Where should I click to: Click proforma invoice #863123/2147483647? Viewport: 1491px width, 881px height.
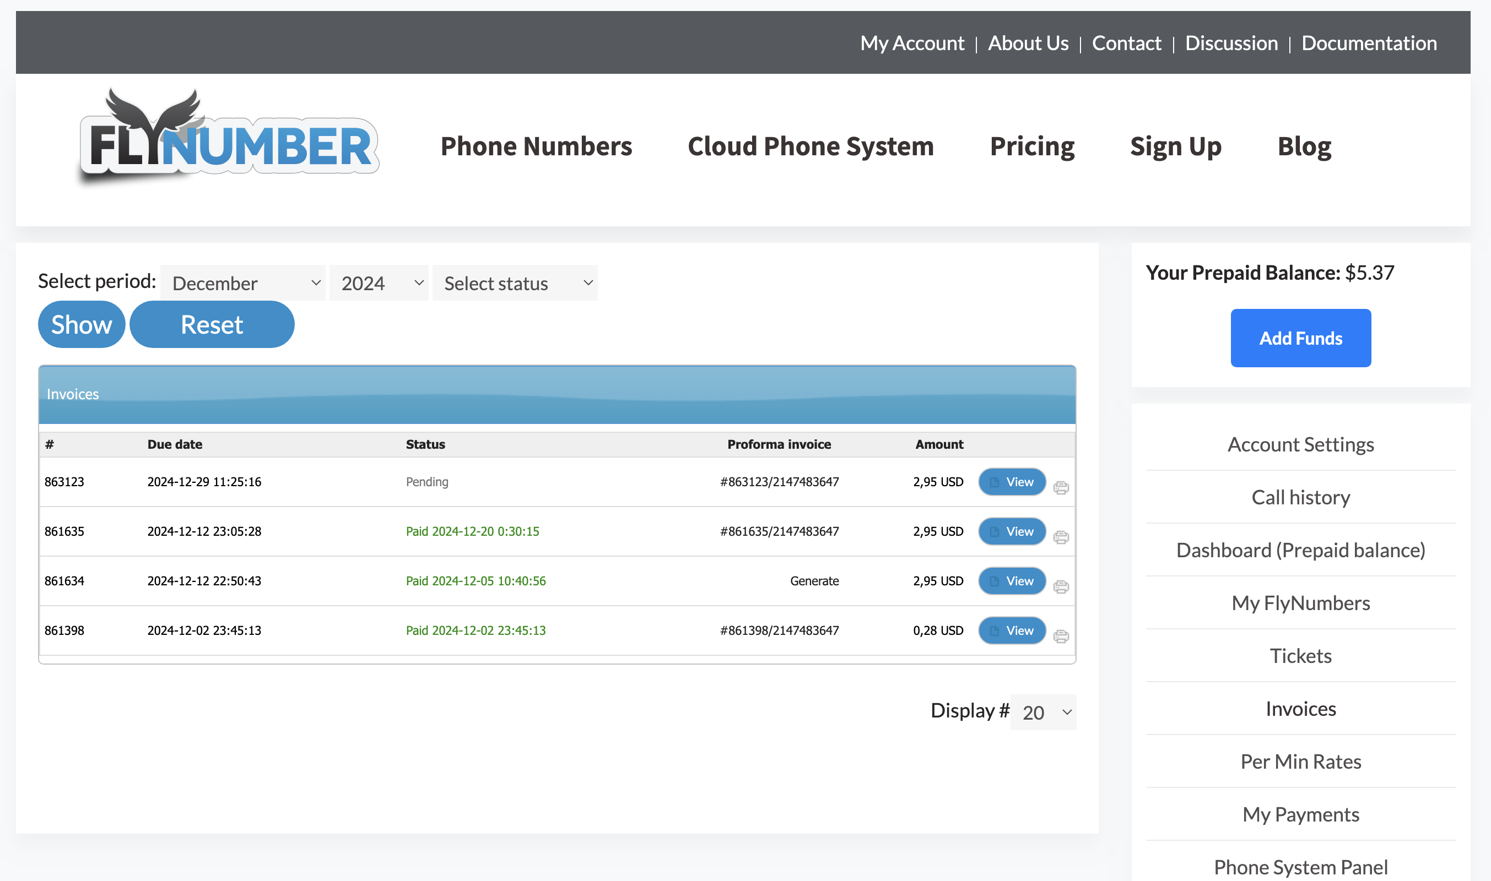(x=779, y=481)
